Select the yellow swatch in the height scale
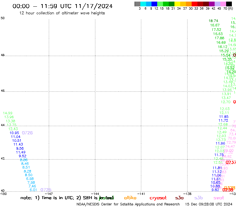This screenshot has width=236, height=207. (x=177, y=4)
